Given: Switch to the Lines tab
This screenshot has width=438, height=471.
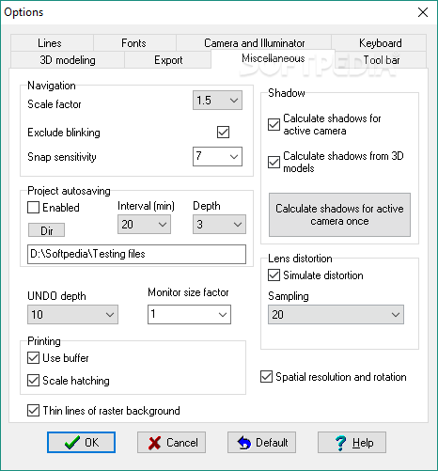Looking at the screenshot, I should (52, 43).
